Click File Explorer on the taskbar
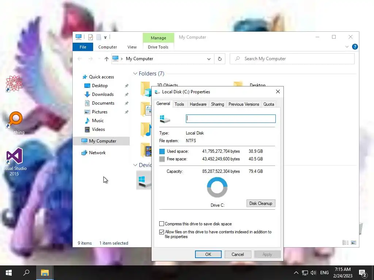 point(45,273)
